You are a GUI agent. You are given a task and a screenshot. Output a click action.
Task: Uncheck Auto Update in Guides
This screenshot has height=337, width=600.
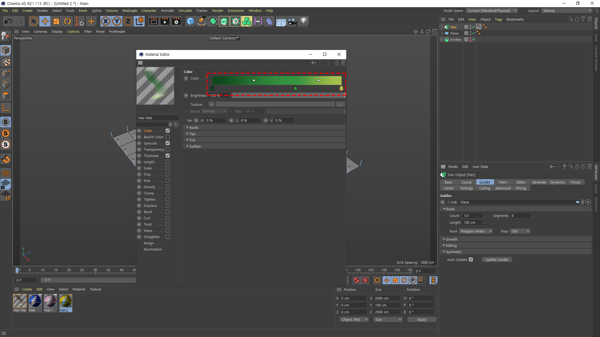pos(471,260)
